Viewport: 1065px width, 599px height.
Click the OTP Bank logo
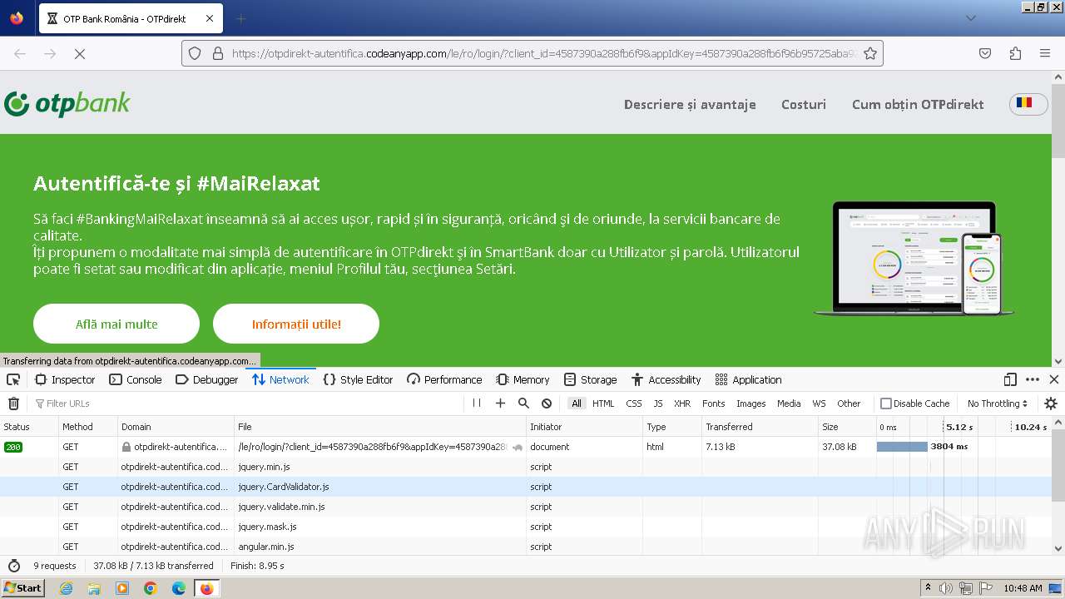click(x=67, y=104)
